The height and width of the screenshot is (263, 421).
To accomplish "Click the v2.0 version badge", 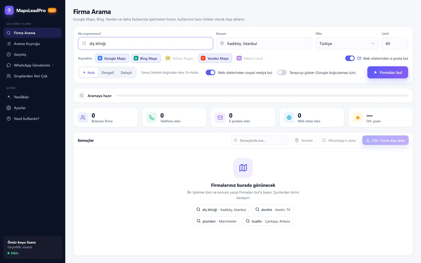I will [x=52, y=11].
